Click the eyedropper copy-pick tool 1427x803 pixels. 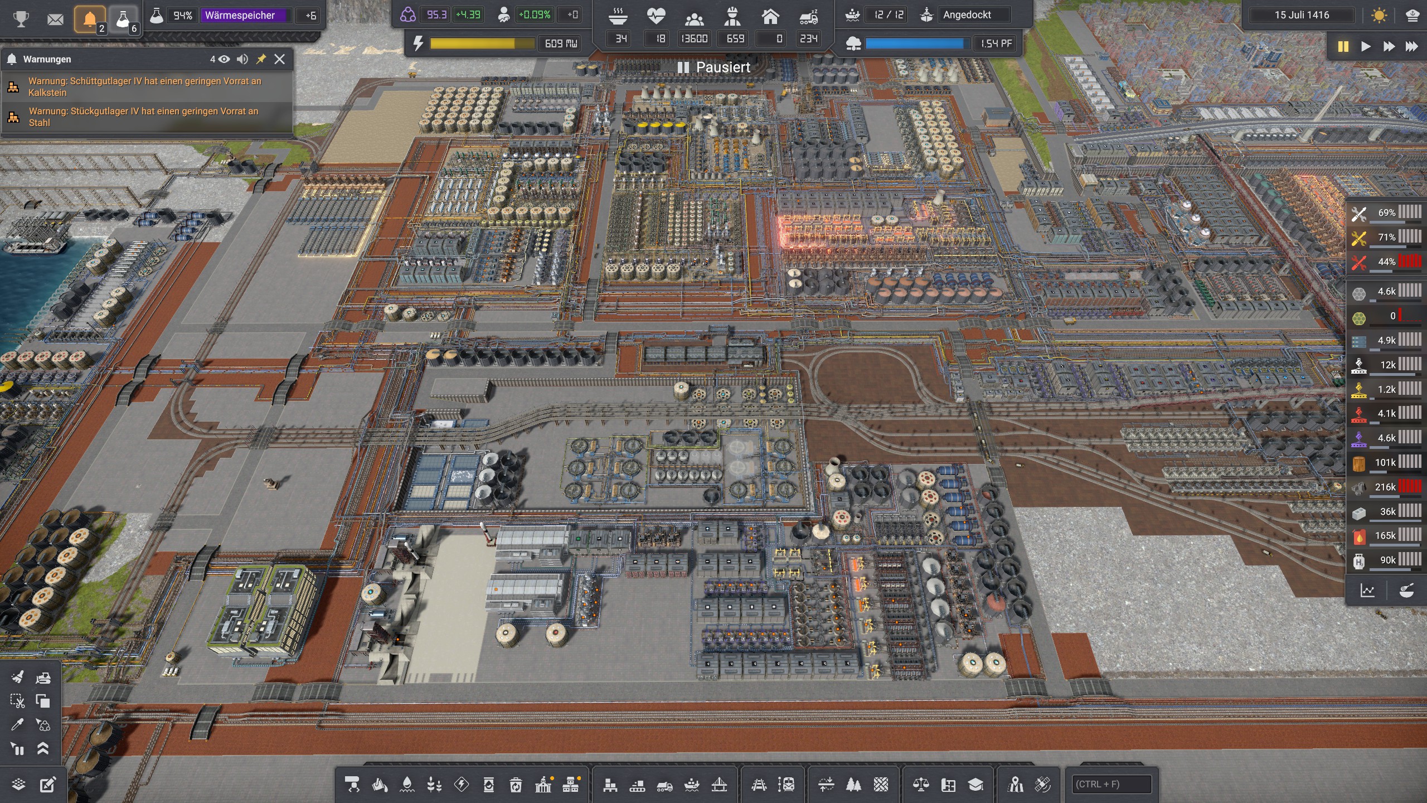(17, 724)
